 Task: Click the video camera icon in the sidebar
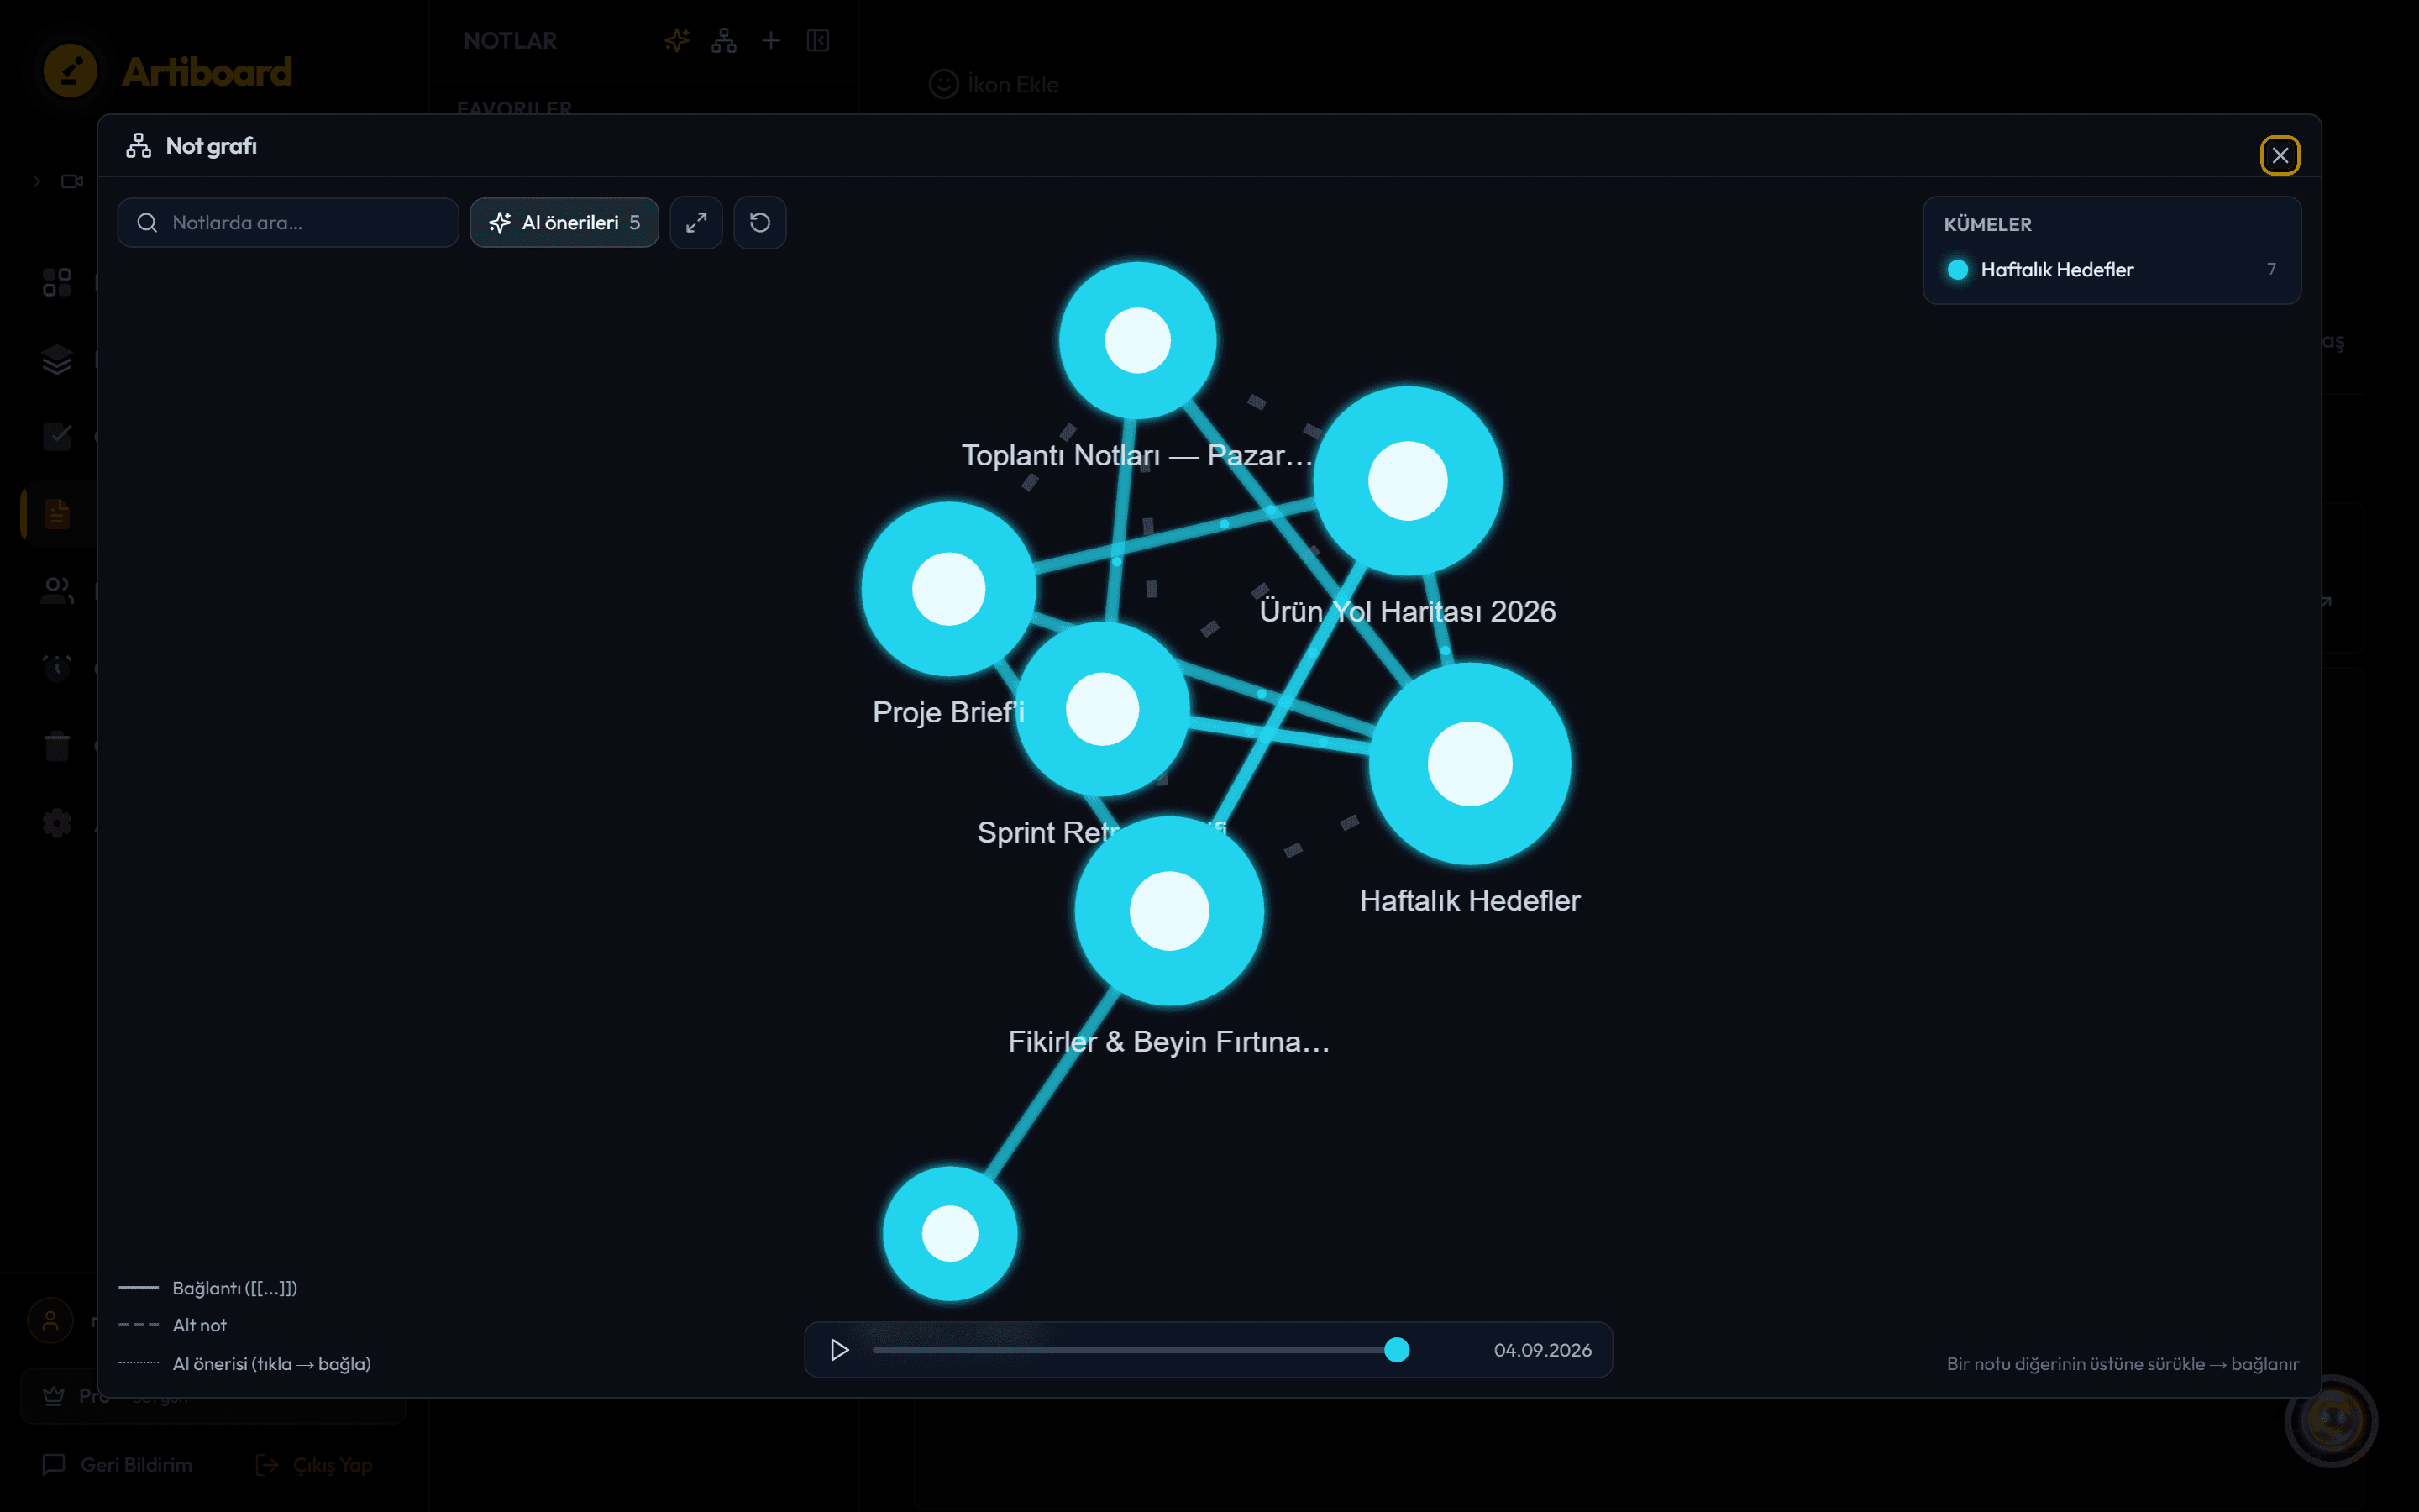(72, 181)
